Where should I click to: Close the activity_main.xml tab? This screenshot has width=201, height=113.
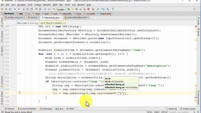24,18
